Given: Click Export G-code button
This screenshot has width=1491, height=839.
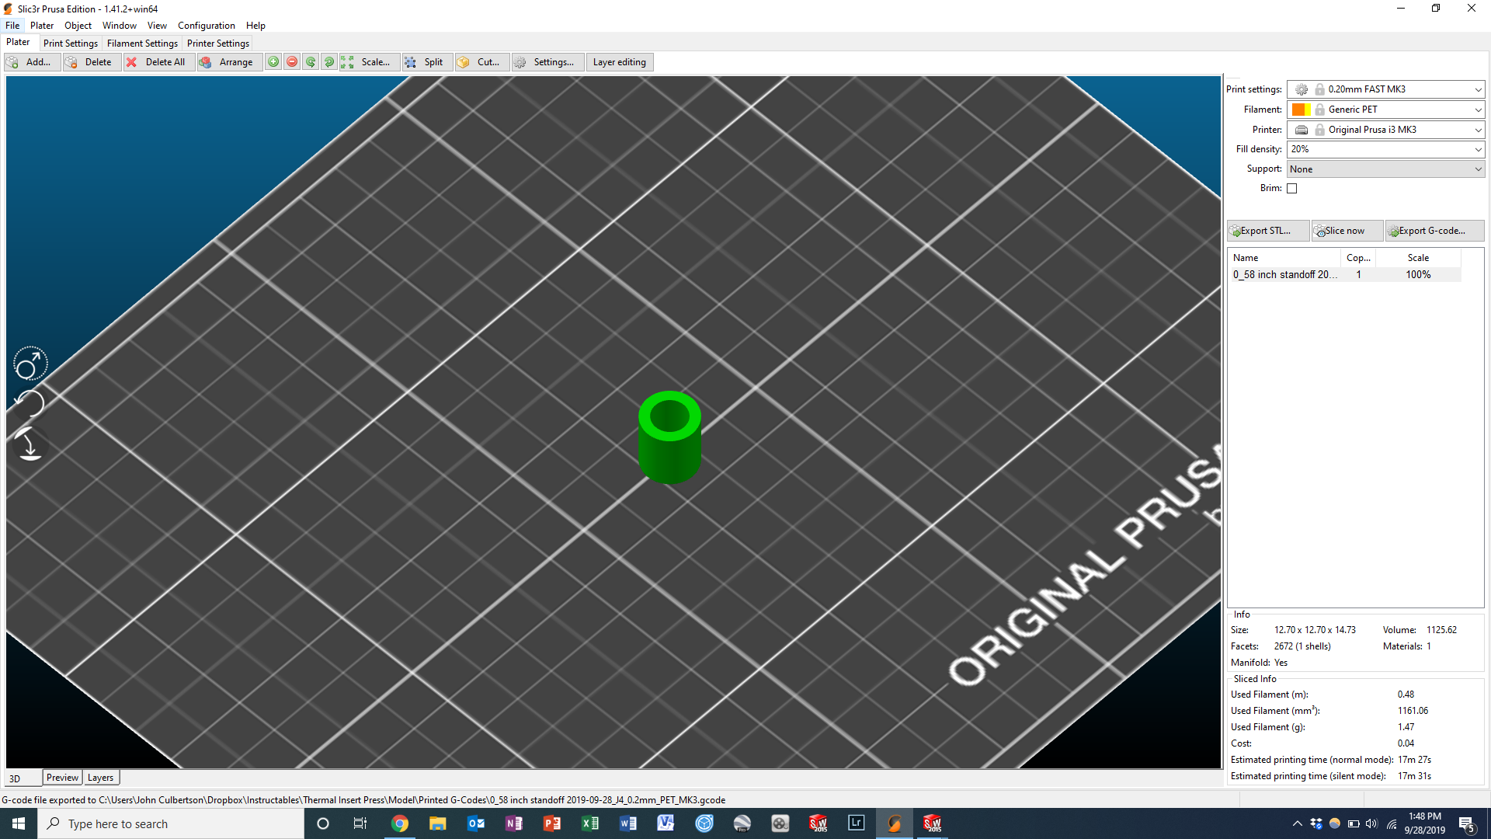Looking at the screenshot, I should pyautogui.click(x=1434, y=231).
